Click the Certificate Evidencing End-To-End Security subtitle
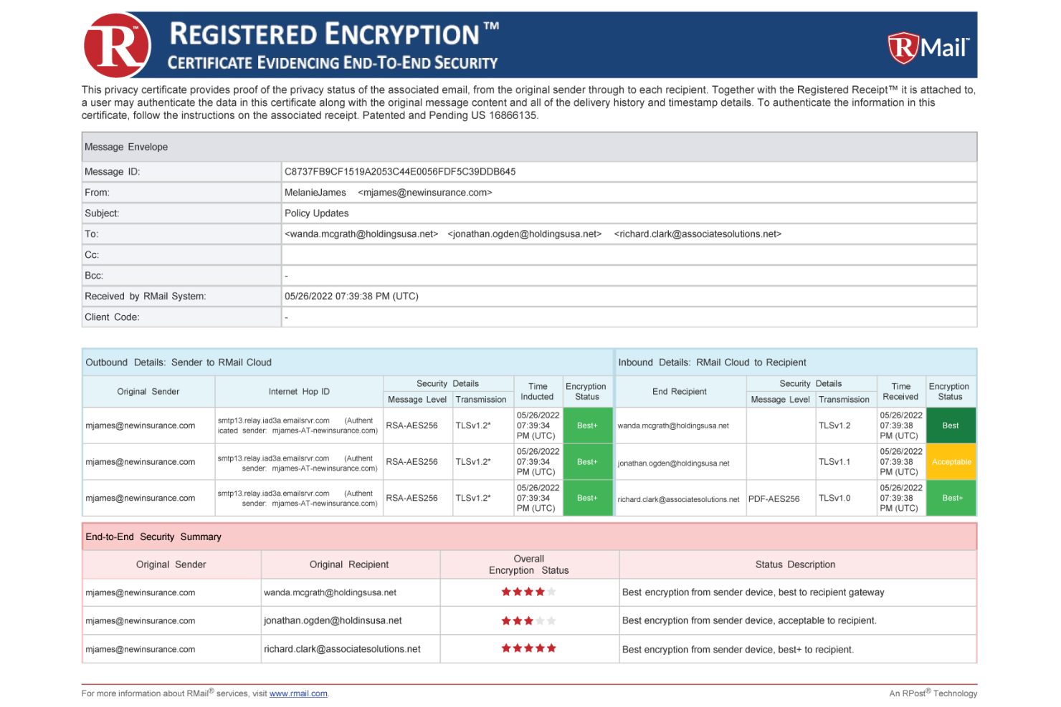 point(333,63)
